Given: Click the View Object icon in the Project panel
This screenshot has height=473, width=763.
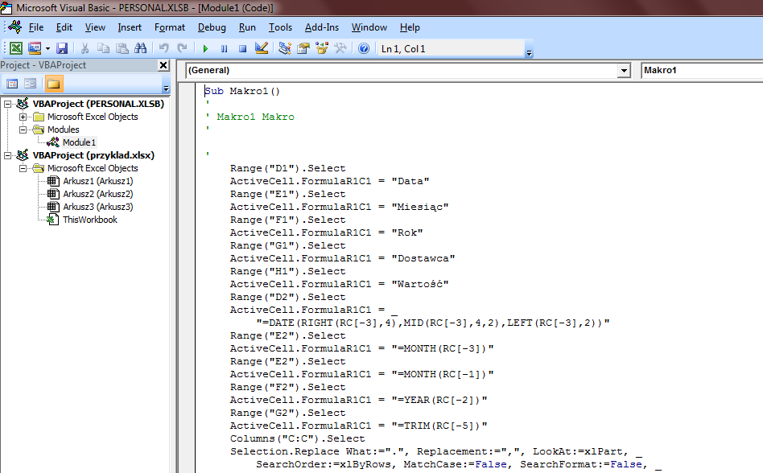Looking at the screenshot, I should point(30,84).
